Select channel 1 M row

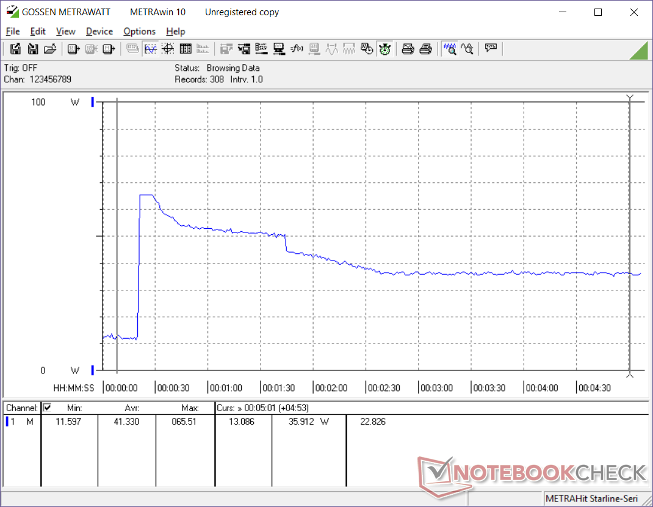point(21,422)
